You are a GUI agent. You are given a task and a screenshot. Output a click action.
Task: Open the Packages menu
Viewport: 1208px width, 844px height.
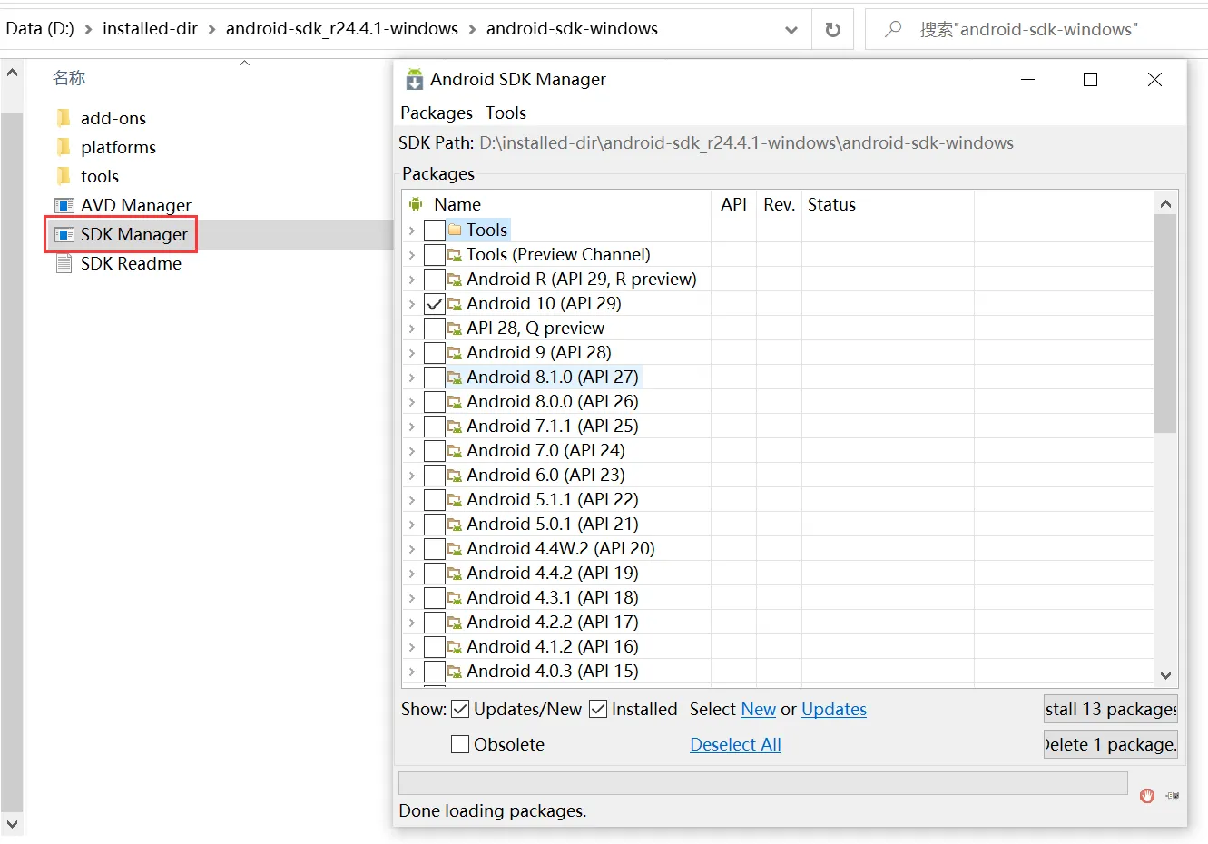pyautogui.click(x=437, y=113)
